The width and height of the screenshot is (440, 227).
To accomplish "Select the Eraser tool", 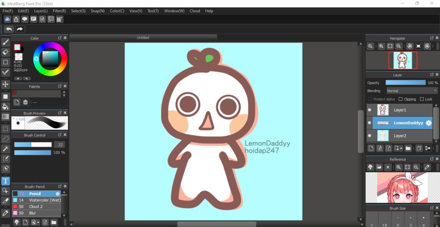I will 5,52.
